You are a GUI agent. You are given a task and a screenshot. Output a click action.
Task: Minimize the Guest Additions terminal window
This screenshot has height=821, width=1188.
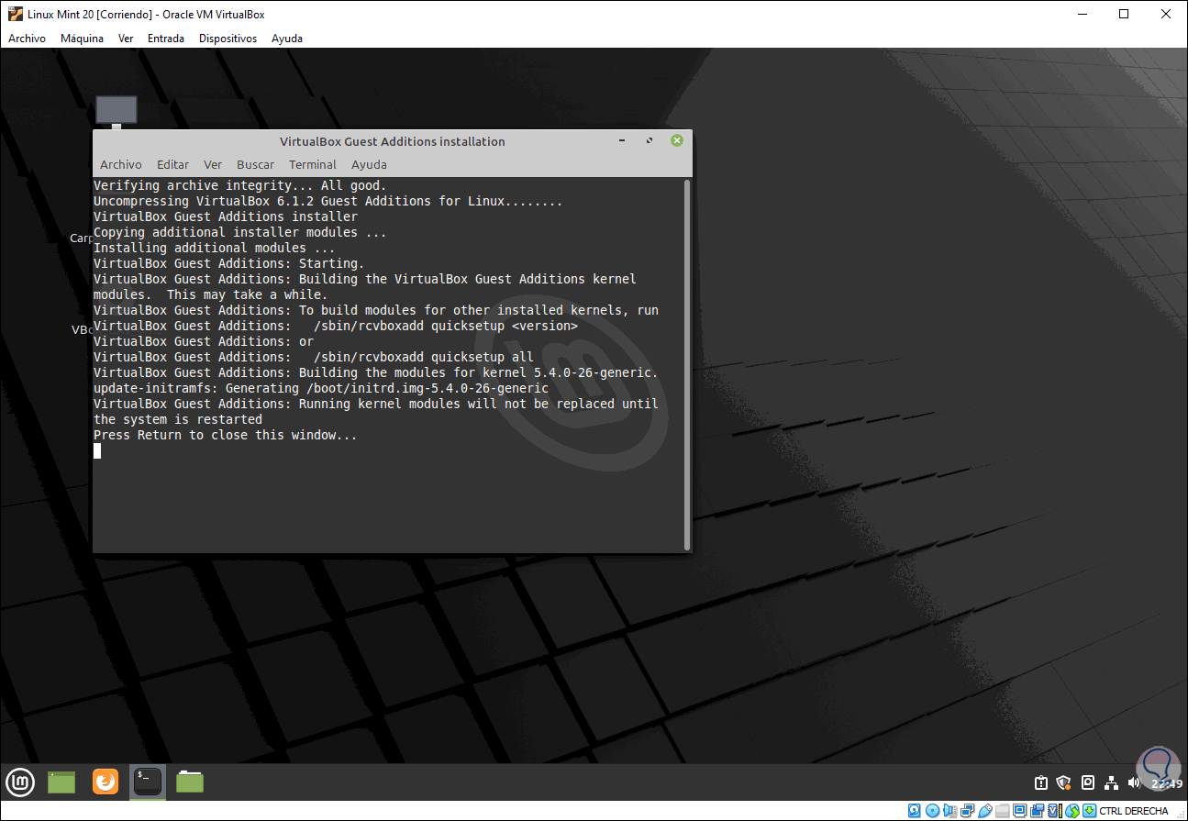[622, 141]
